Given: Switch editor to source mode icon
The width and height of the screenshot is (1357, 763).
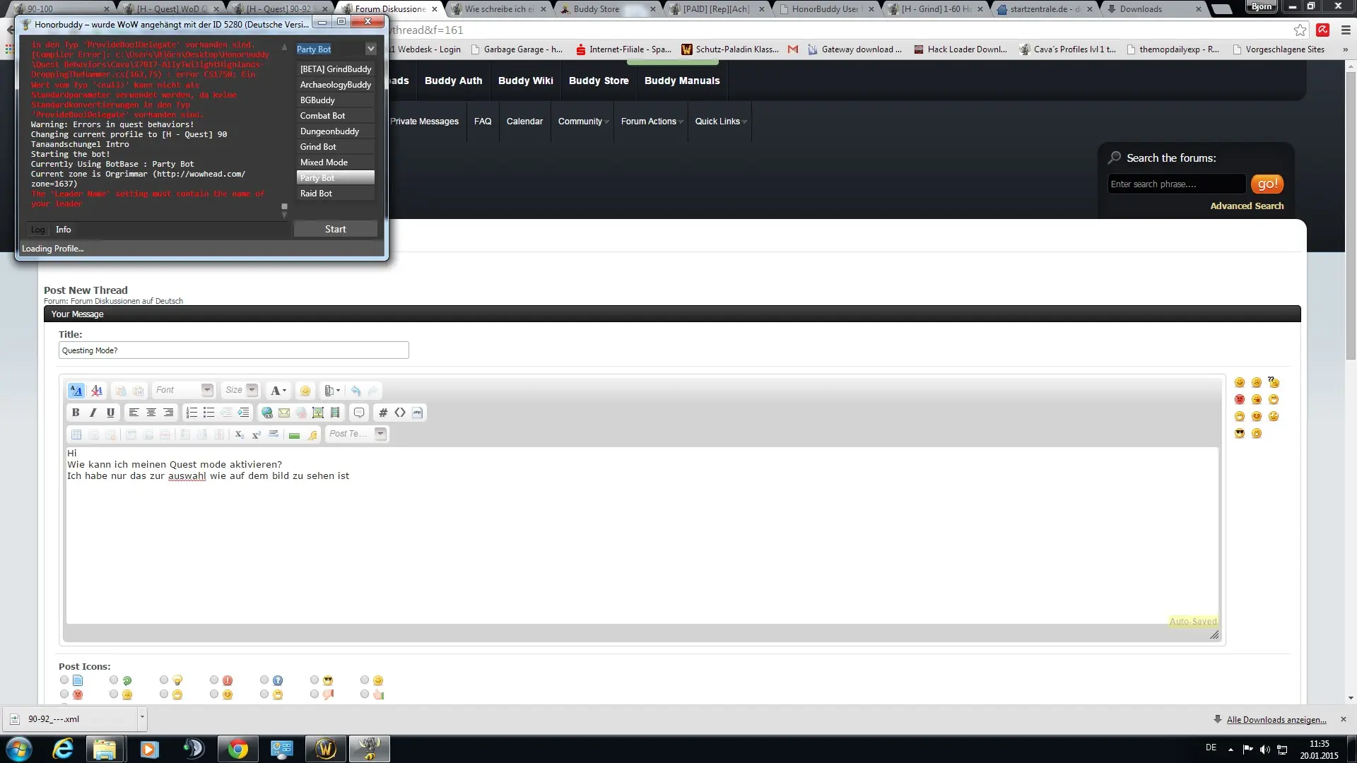Looking at the screenshot, I should coord(76,391).
